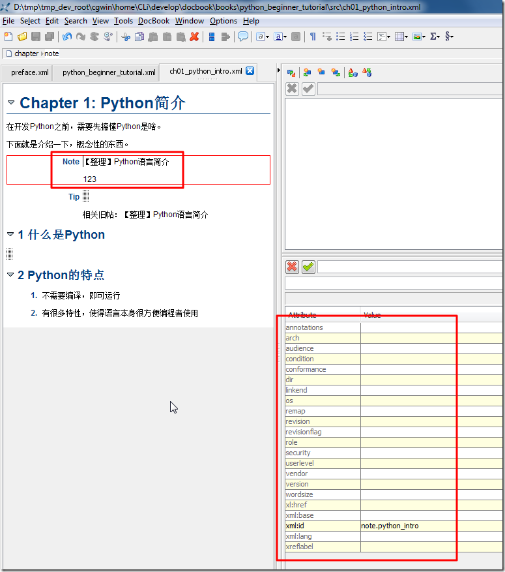
Task: Open the DocBook menu
Action: 153,21
